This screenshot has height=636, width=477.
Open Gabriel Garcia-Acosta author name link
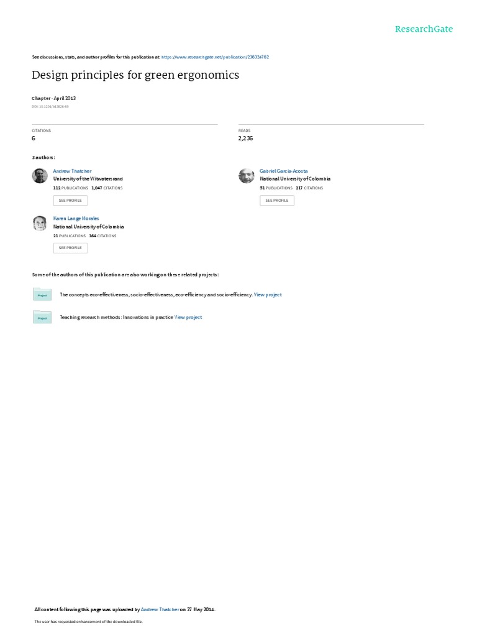click(283, 171)
